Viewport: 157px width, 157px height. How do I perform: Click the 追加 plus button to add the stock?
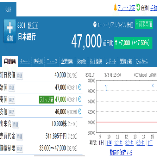point(10,31)
